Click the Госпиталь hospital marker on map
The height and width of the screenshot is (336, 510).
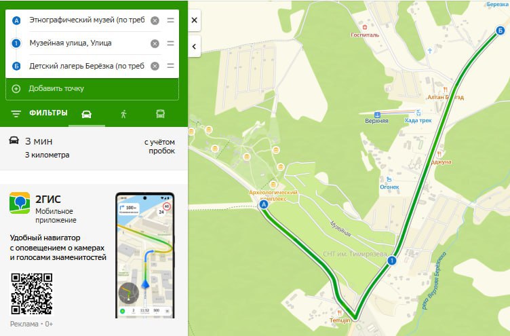pos(365,31)
